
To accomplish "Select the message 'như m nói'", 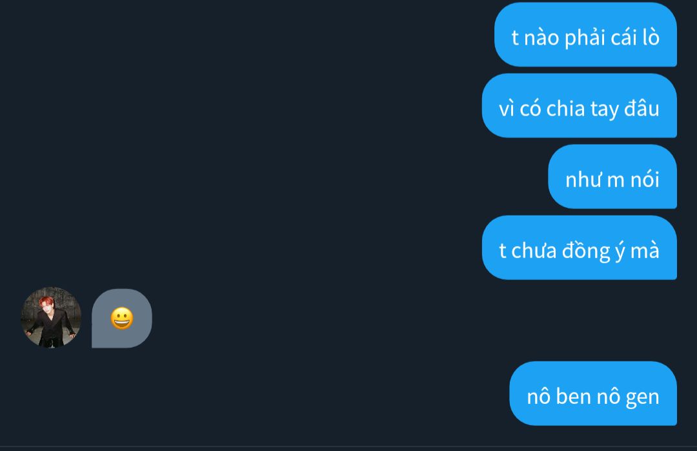I will click(612, 177).
